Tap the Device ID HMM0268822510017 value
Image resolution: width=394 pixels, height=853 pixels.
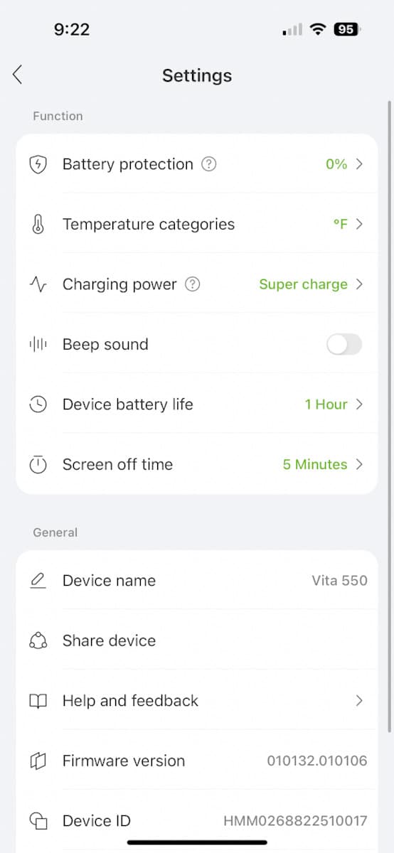[x=295, y=821]
